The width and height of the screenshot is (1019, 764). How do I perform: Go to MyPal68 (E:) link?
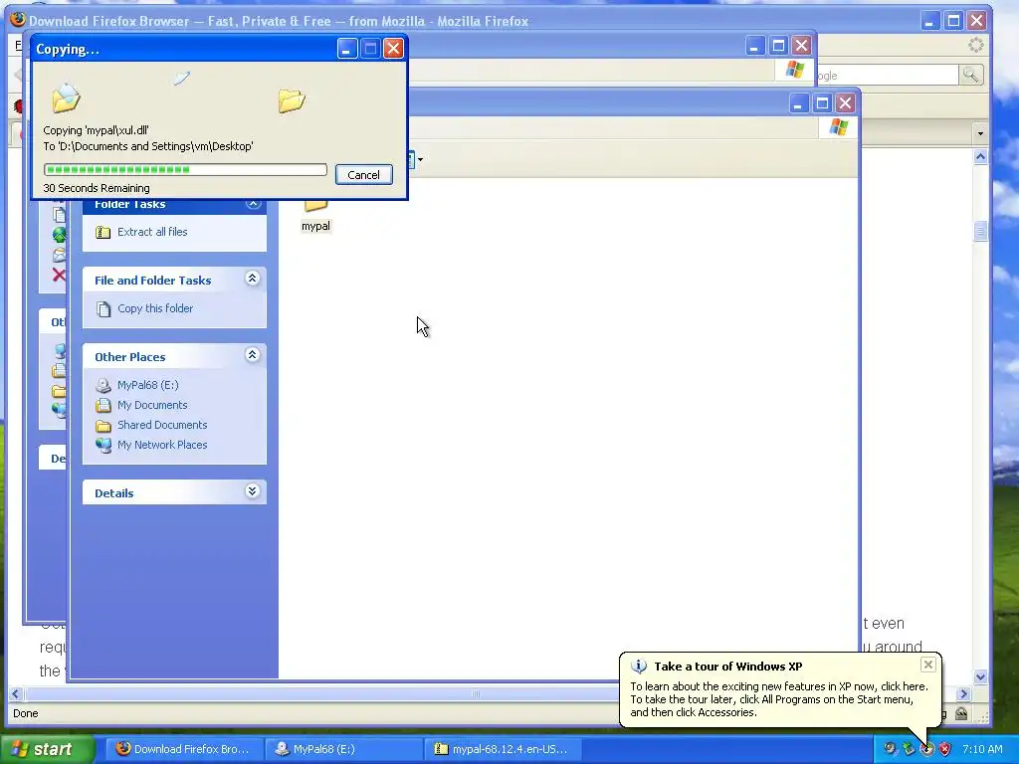point(147,385)
